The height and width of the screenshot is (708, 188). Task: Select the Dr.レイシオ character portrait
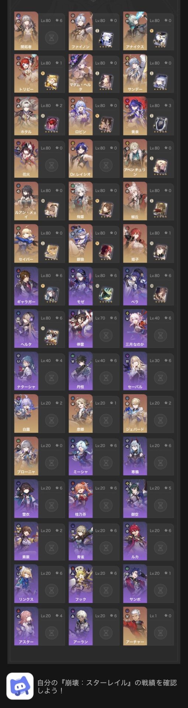(81, 159)
